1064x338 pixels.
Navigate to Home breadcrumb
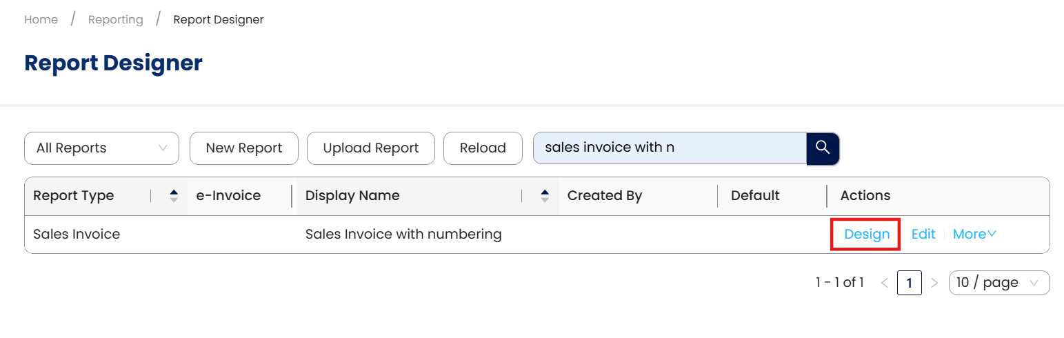[41, 20]
